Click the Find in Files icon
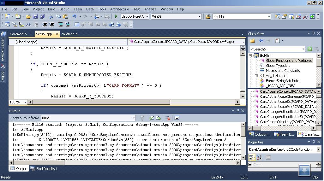Viewport: 324px width, 181px height. coord(208,16)
